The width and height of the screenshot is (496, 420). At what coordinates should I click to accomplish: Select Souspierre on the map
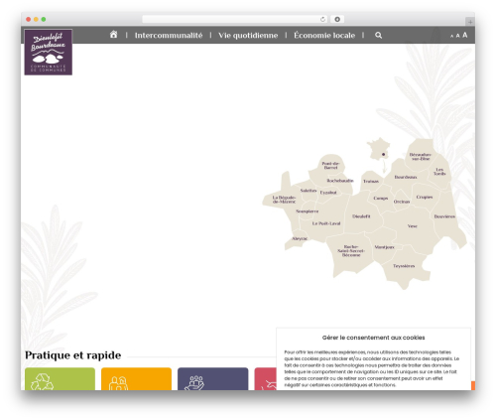(x=307, y=211)
